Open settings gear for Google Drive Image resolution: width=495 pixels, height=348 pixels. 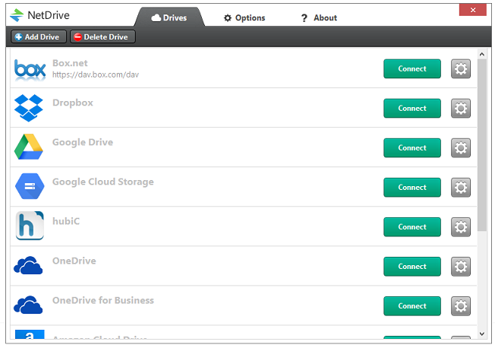pos(461,148)
